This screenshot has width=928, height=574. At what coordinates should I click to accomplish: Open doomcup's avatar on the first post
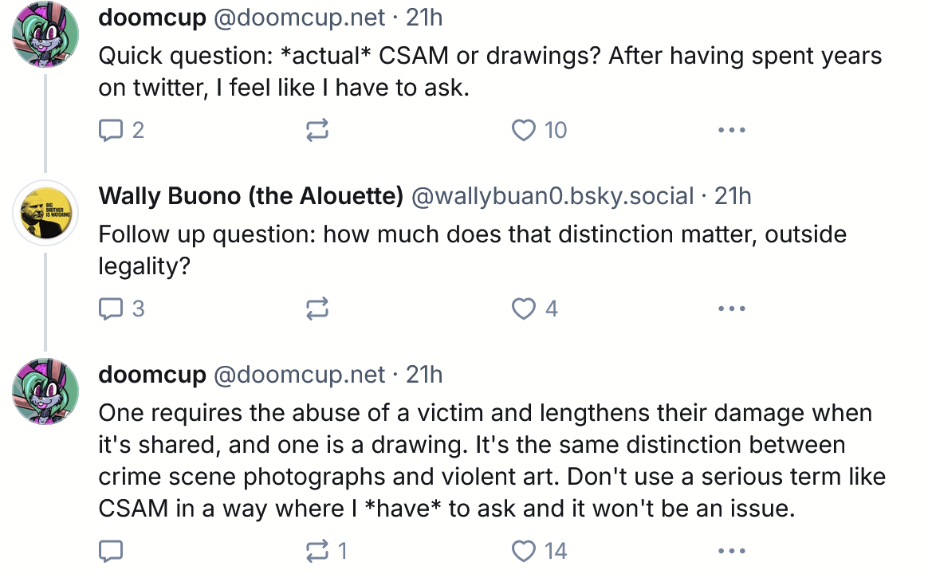click(45, 33)
